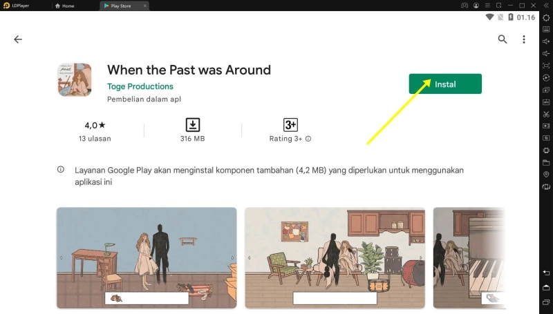553x314 pixels.
Task: Click the 3+ content rating badge
Action: click(290, 125)
